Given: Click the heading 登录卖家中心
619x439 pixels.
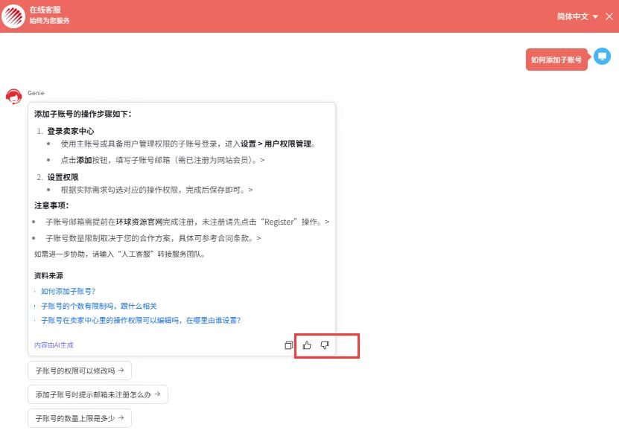Looking at the screenshot, I should tap(71, 131).
